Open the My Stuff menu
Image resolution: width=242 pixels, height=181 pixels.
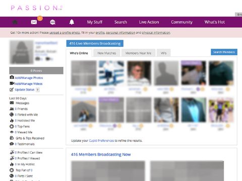click(95, 22)
